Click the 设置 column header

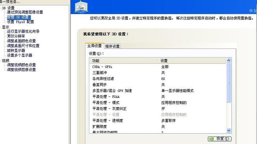pyautogui.click(x=192, y=61)
